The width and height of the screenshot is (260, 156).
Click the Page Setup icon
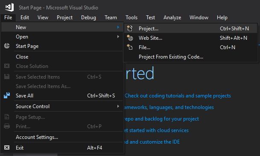7,117
